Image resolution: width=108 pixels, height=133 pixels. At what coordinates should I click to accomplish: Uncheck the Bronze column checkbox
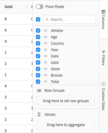tap(38, 75)
